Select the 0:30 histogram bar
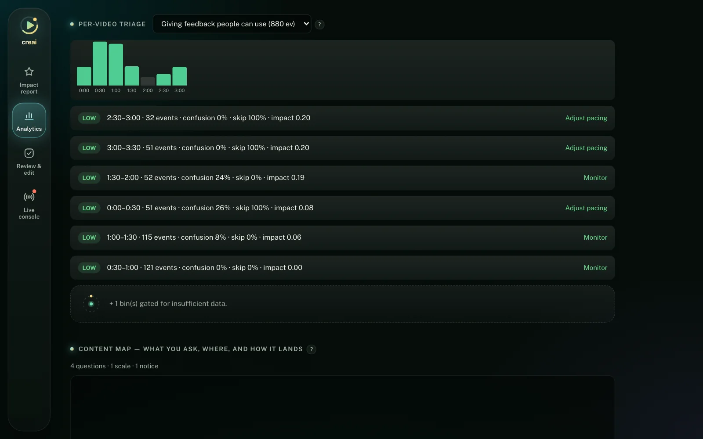 click(x=100, y=63)
